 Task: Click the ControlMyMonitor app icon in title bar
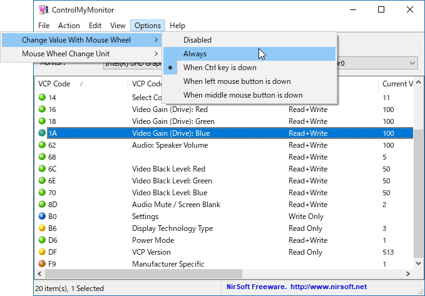click(x=43, y=10)
